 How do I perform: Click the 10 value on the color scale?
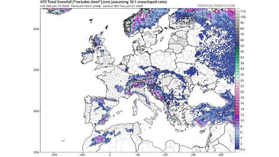coord(242,120)
